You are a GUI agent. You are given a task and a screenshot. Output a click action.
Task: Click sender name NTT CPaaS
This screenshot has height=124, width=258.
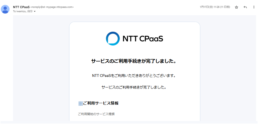(21, 7)
